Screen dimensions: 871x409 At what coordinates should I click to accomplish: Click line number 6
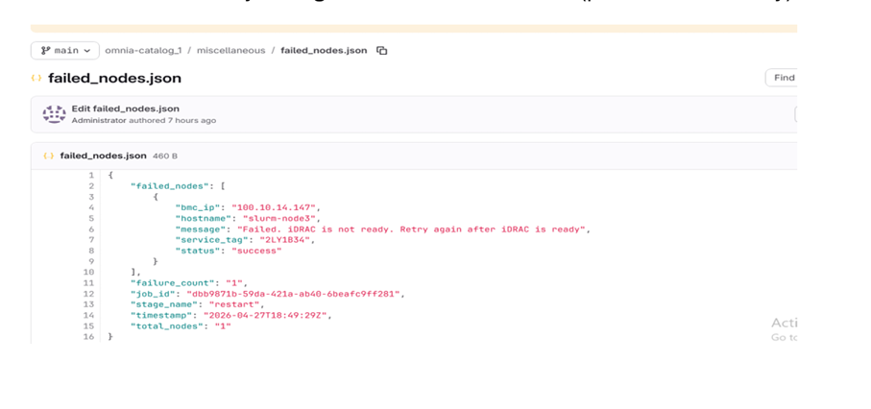pyautogui.click(x=91, y=229)
